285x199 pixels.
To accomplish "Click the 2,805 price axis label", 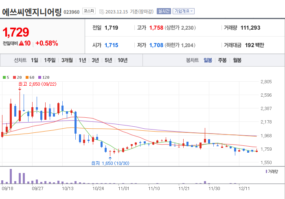I will coord(266,82).
